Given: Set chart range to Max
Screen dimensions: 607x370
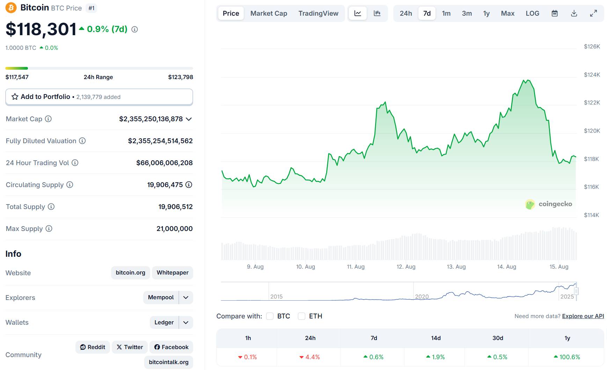Looking at the screenshot, I should tap(507, 13).
